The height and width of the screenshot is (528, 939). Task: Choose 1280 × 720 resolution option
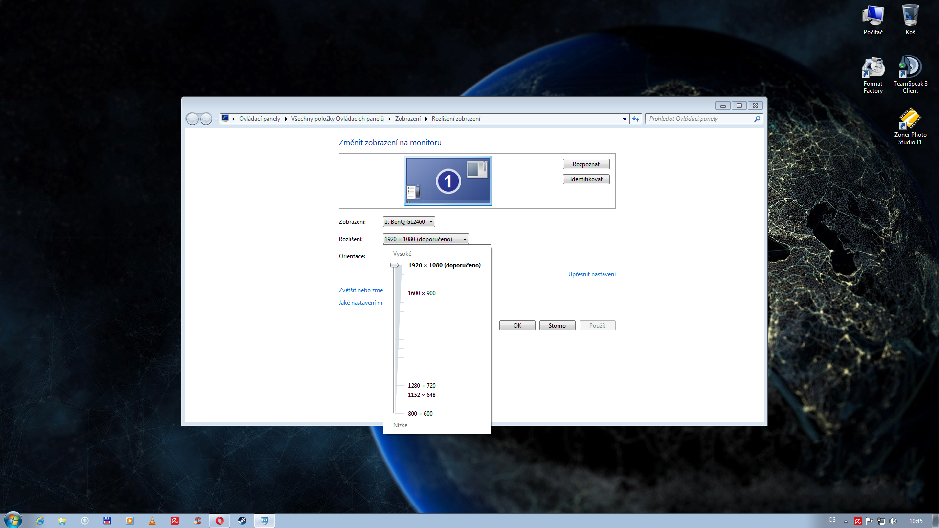pyautogui.click(x=422, y=386)
